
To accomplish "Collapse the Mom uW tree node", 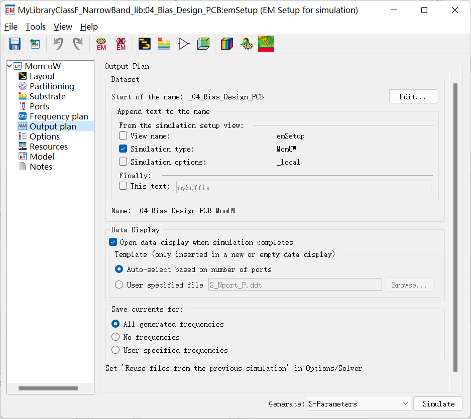I will (10, 66).
